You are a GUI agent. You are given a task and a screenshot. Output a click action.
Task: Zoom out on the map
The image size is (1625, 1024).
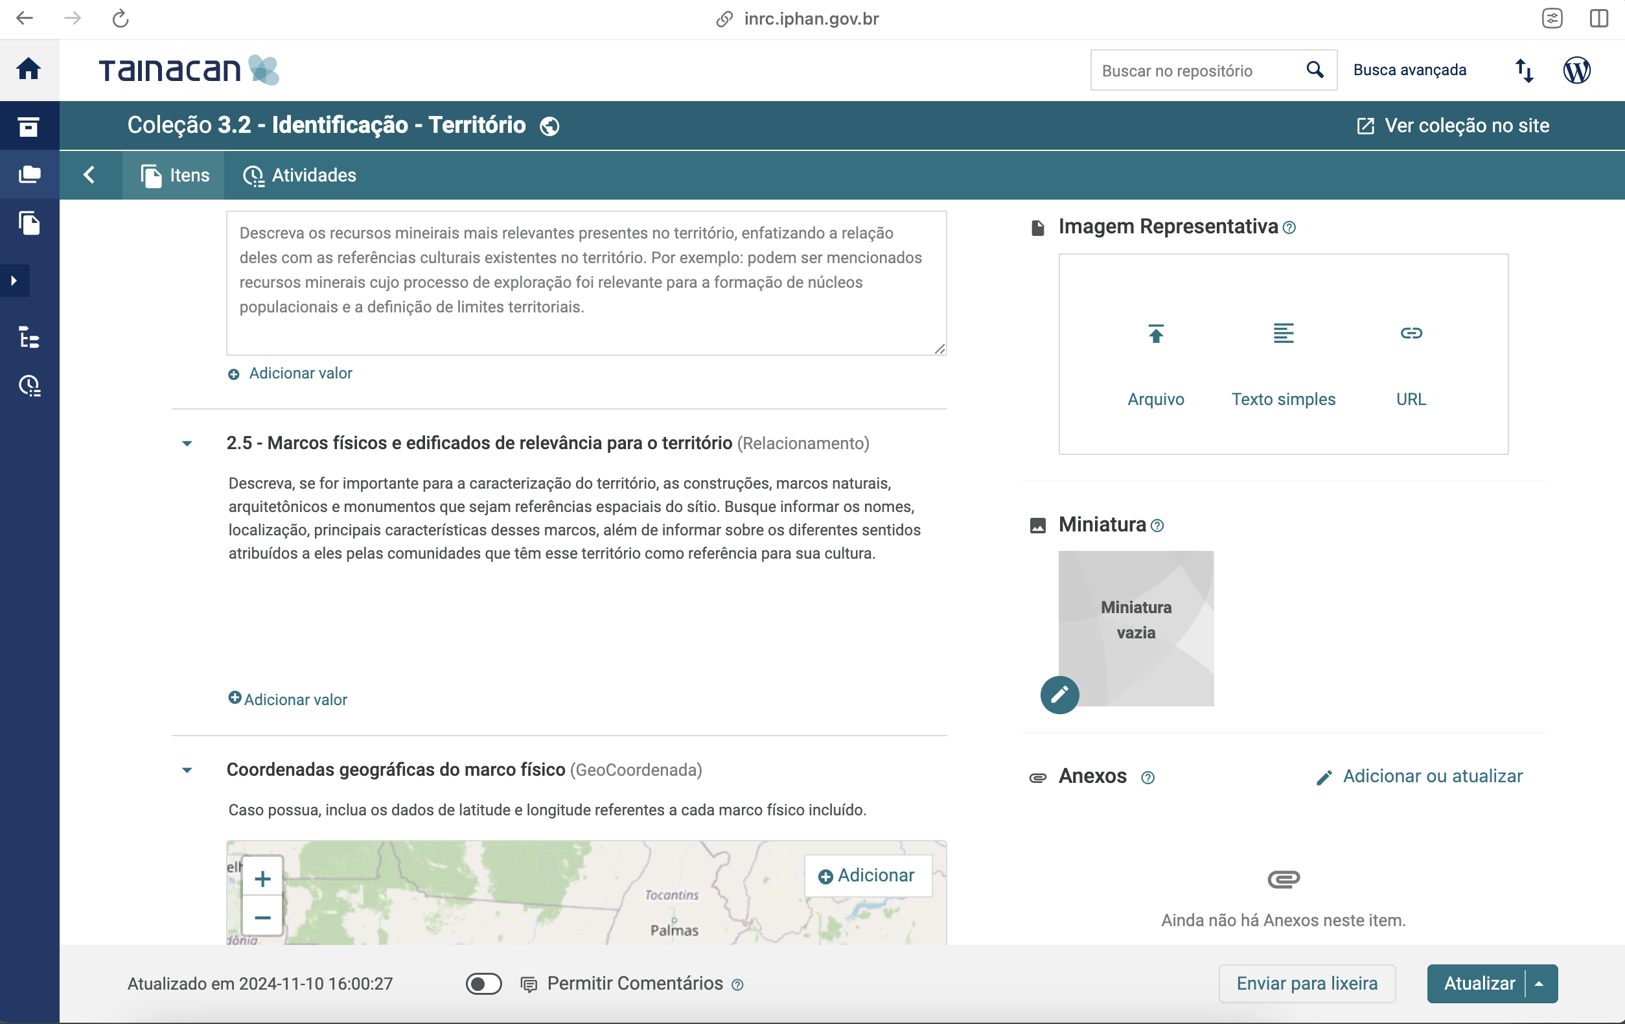point(262,916)
